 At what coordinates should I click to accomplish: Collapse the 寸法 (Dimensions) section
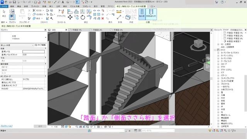tap(46, 58)
